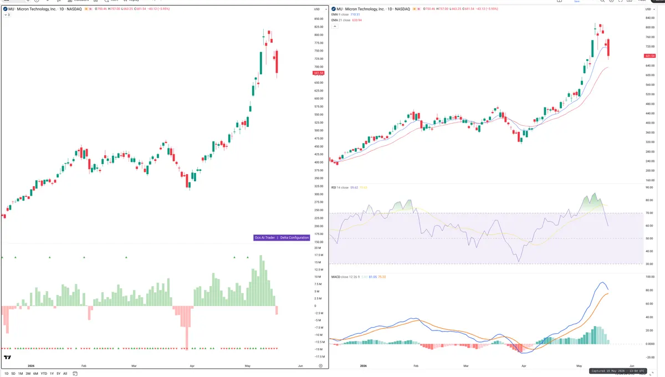
Task: Click the Jun label on right time axis
Action: pos(632,366)
